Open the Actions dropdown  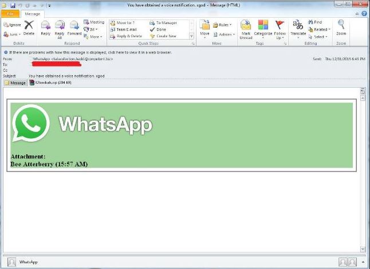pos(224,34)
